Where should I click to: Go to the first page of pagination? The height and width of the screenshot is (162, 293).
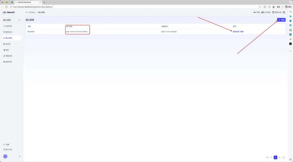pos(267,157)
